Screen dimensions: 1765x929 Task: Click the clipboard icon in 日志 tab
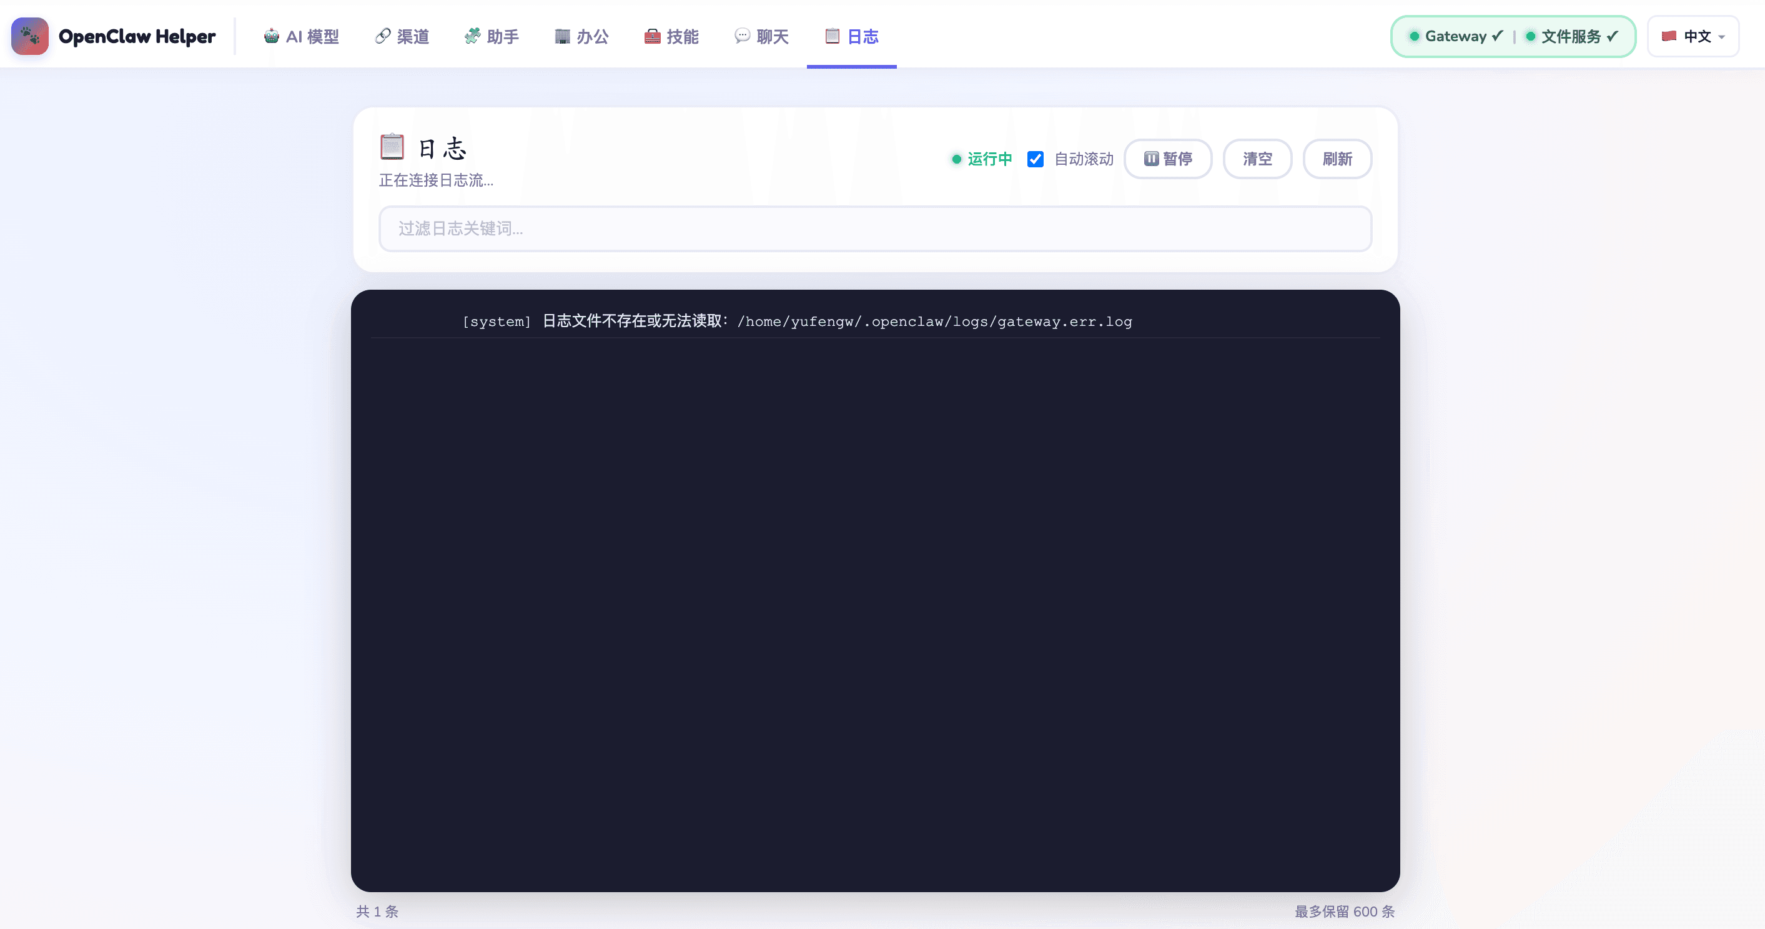tap(832, 36)
